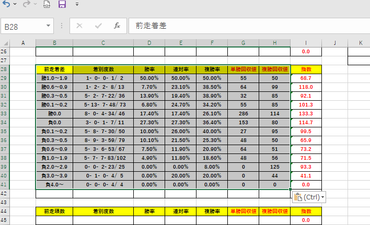Click the 36.40% cell in row 34
The image size is (370, 225).
pyautogui.click(x=212, y=123)
